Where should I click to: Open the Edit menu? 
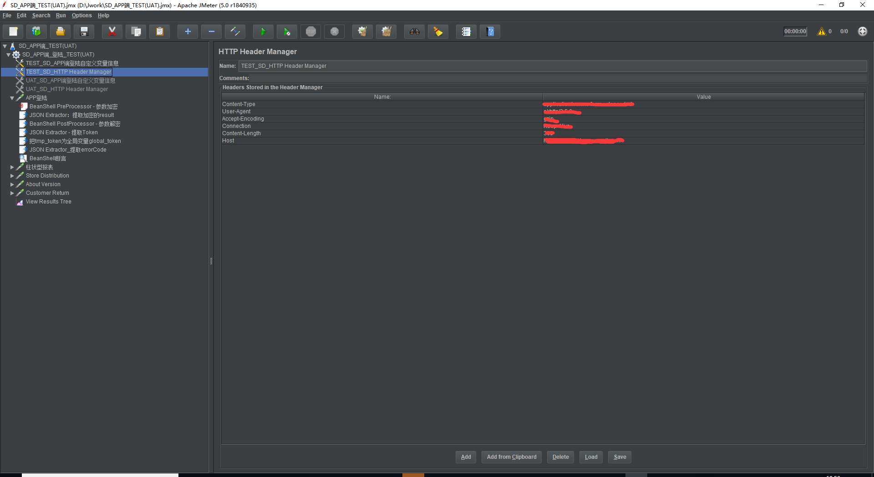[x=21, y=15]
